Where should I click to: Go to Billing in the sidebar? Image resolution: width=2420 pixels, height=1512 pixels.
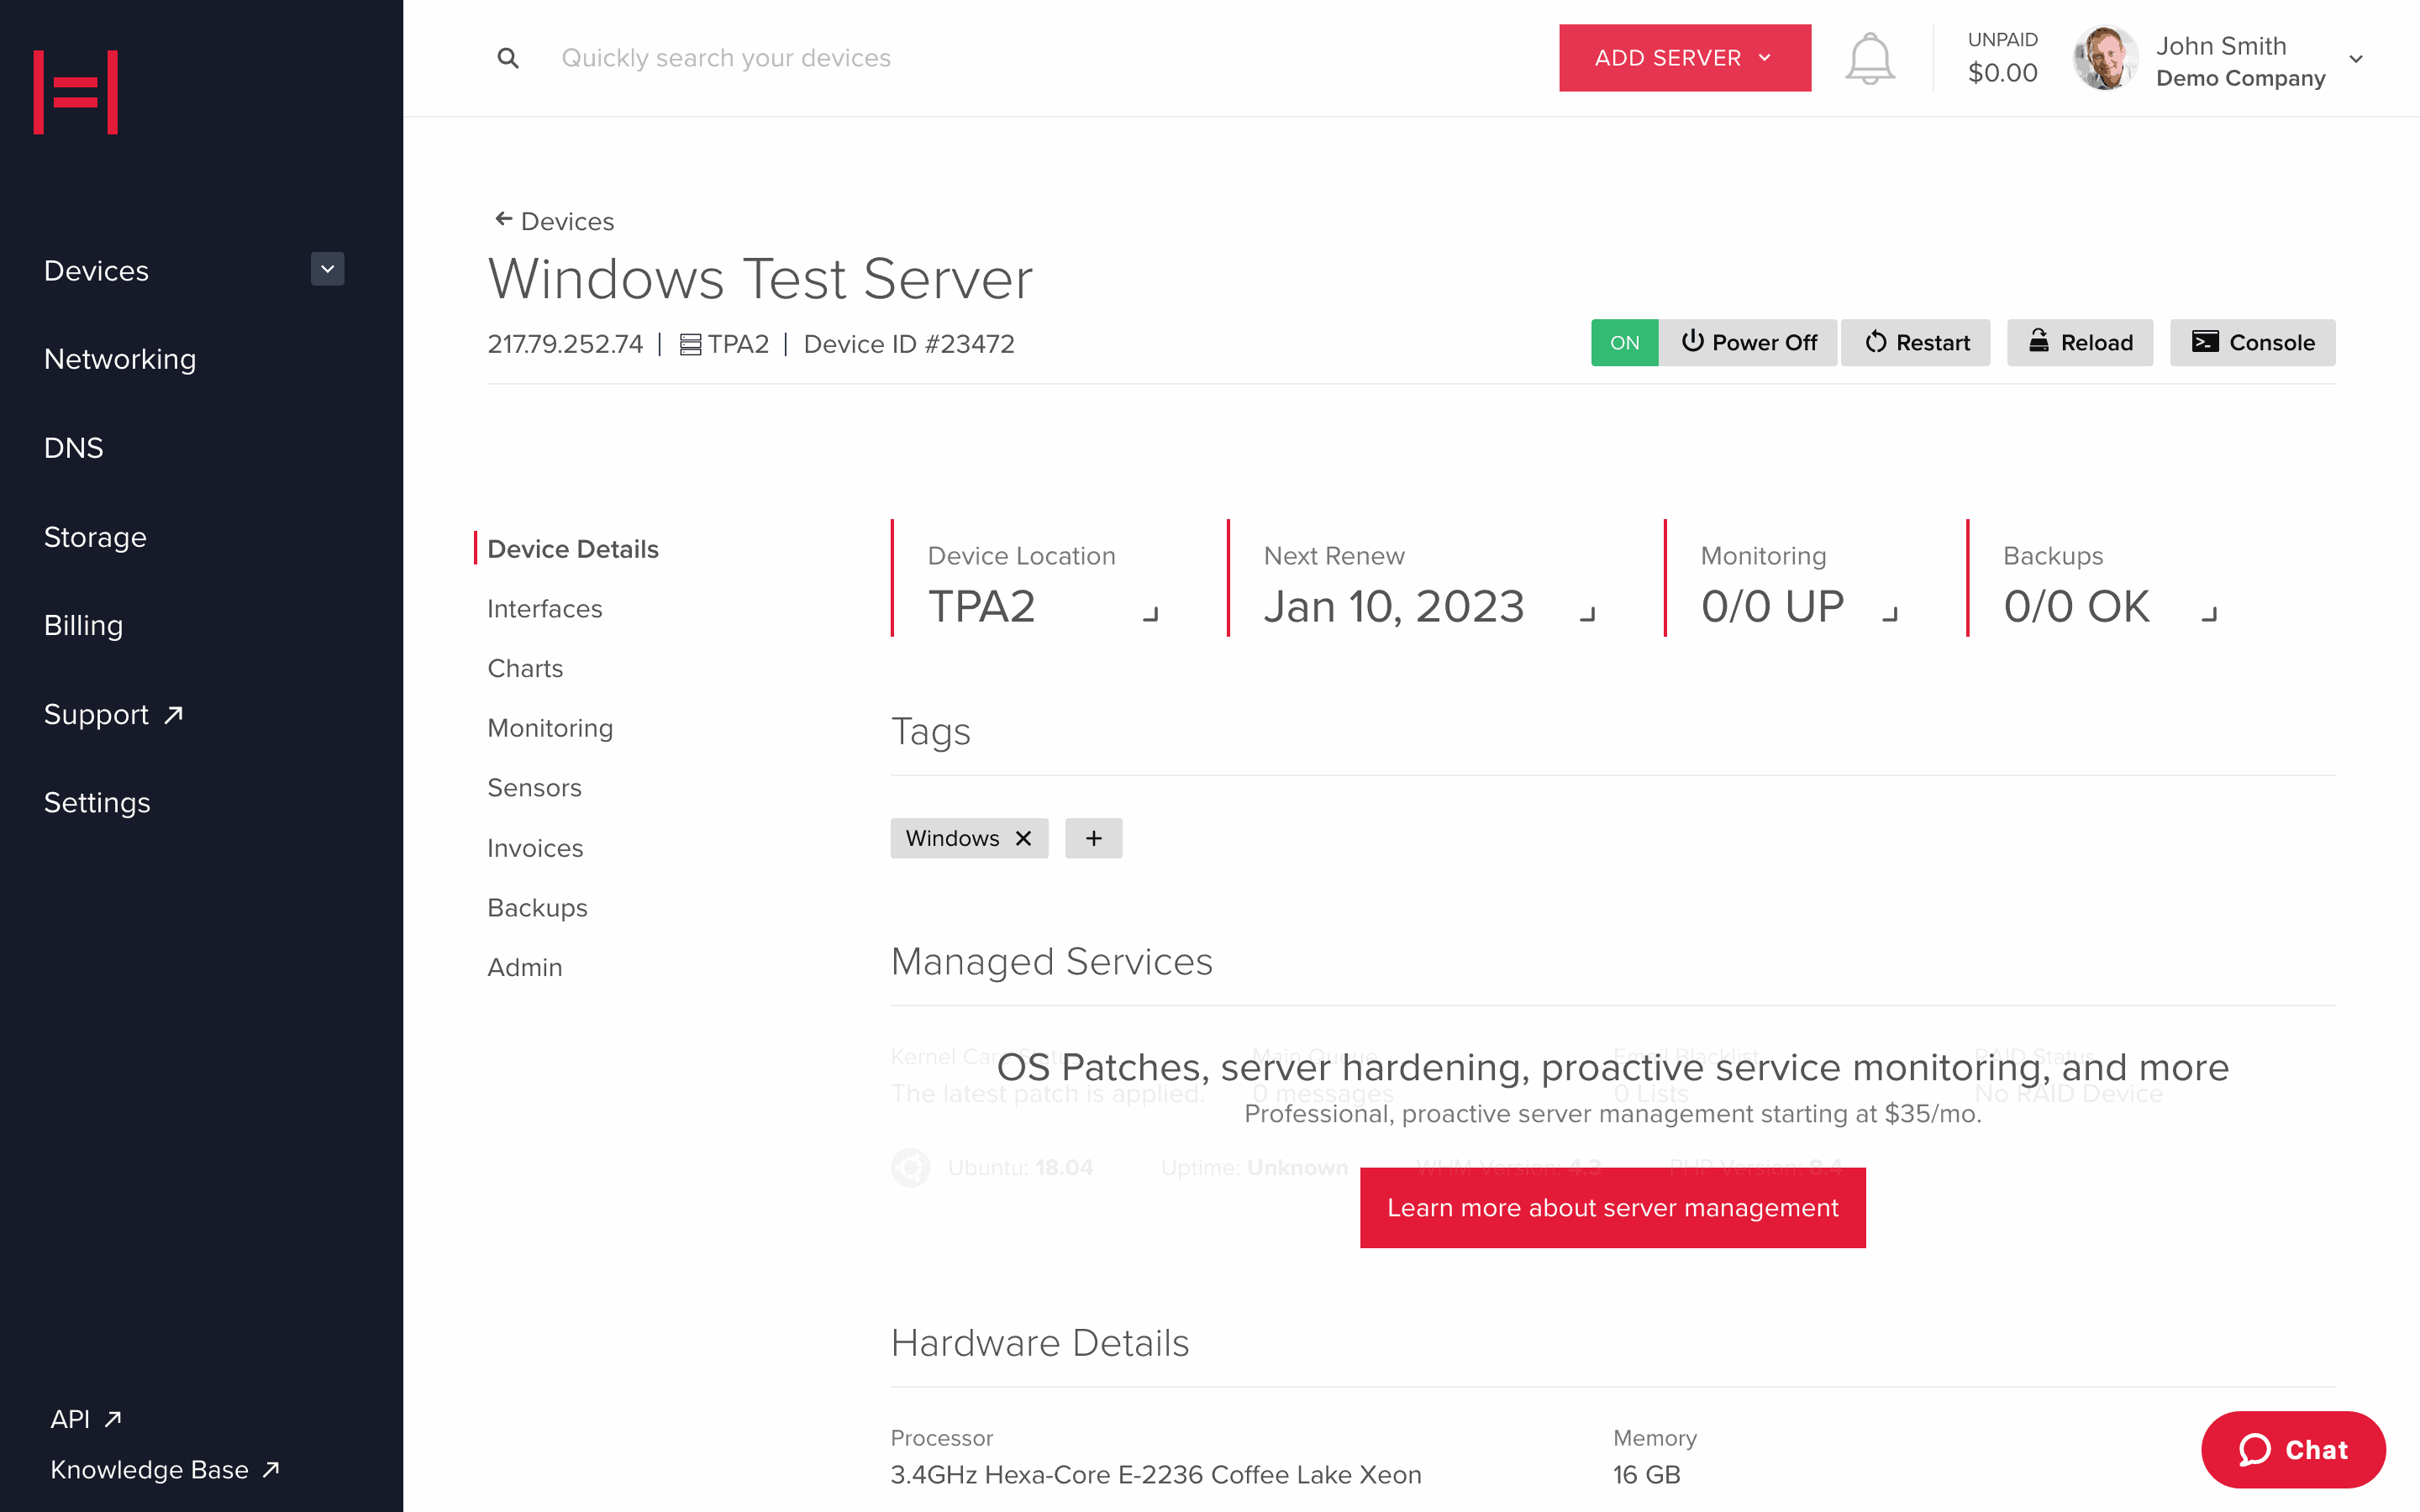(x=83, y=625)
